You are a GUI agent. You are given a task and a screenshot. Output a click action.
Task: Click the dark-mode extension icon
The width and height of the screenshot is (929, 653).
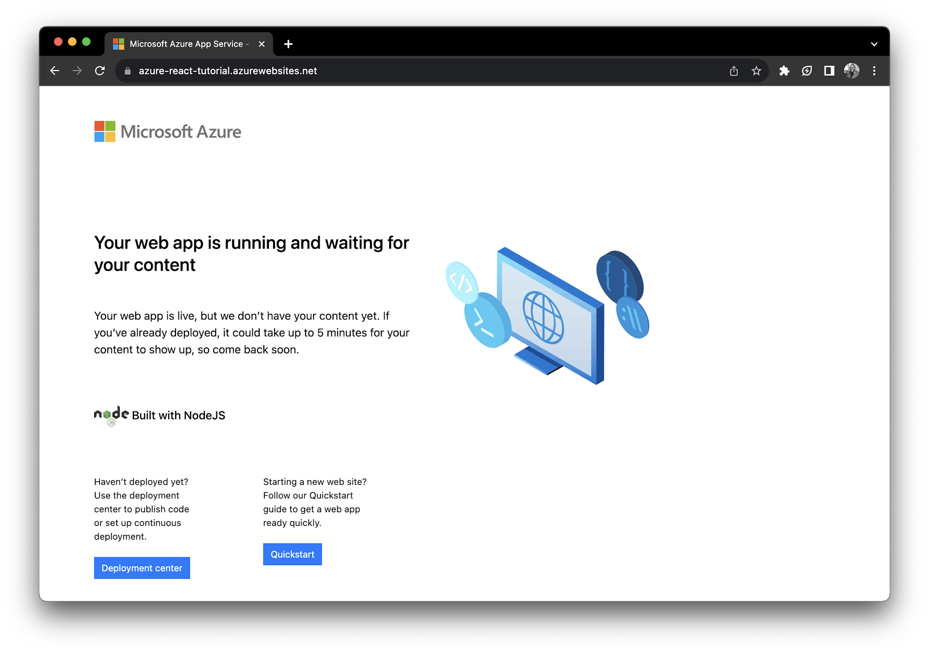(x=806, y=71)
